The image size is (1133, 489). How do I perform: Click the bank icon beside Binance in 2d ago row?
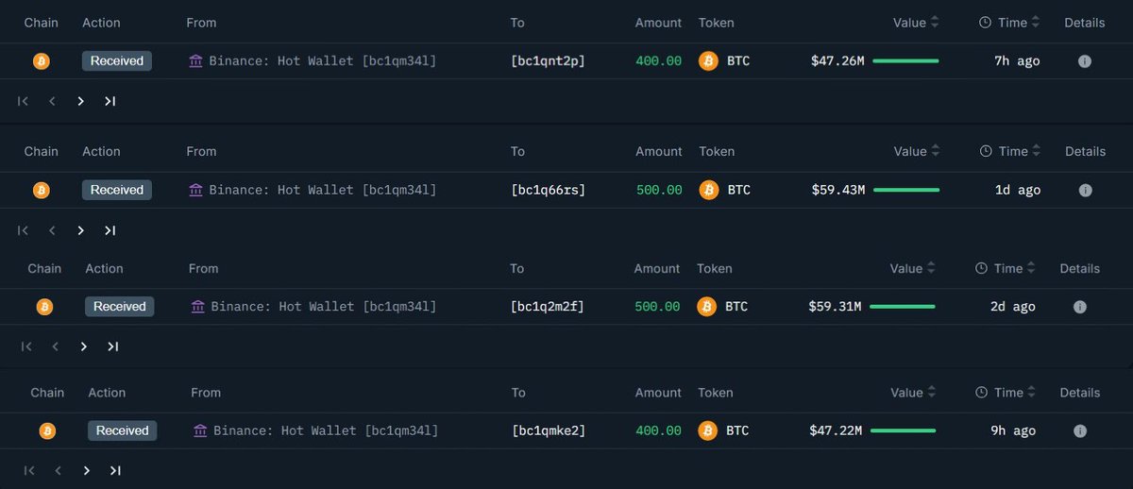[x=197, y=307]
